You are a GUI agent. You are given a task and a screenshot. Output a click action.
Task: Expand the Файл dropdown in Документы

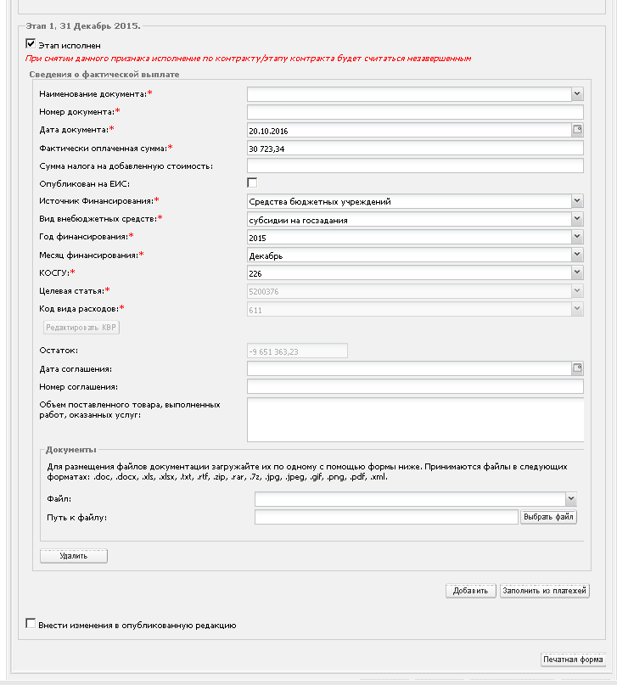(x=571, y=498)
